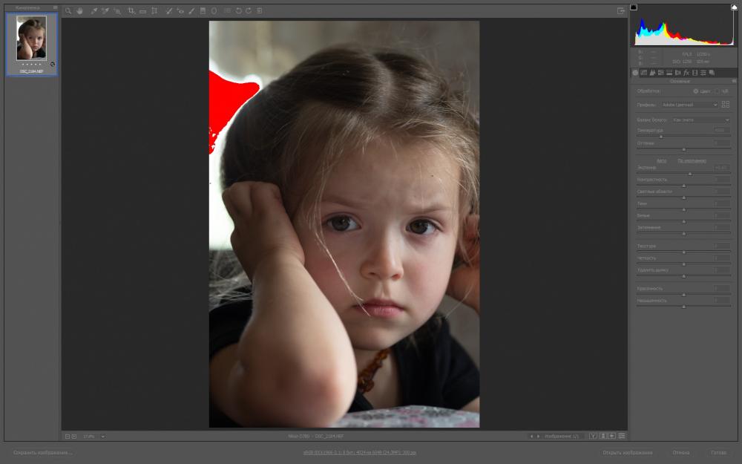Click the sync badge on filmstrip thumbnail
The image size is (742, 464).
[x=53, y=64]
